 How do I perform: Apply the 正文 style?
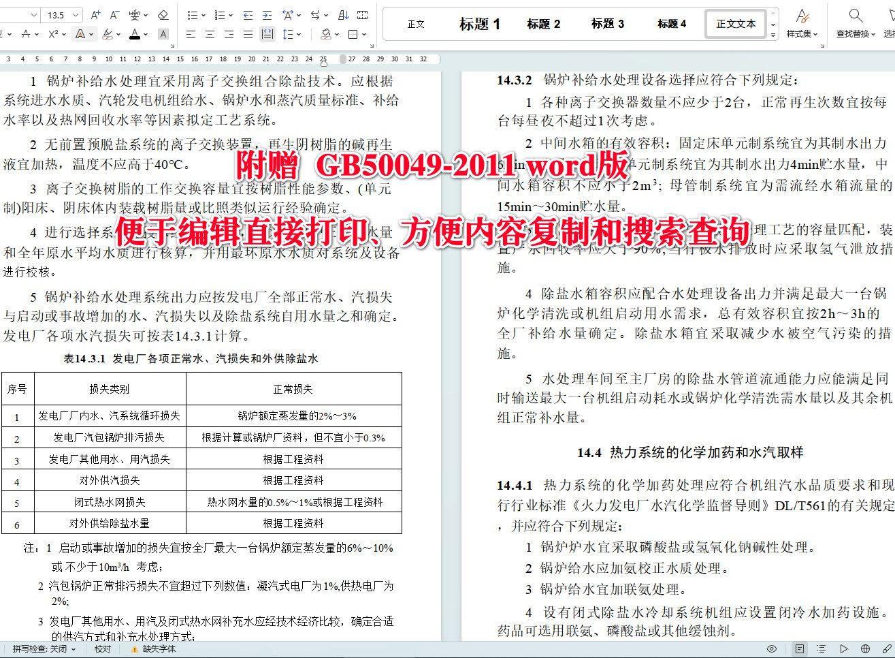click(416, 24)
